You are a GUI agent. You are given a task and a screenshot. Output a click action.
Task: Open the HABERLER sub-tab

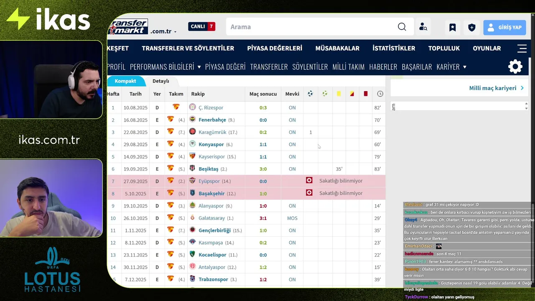(x=383, y=67)
